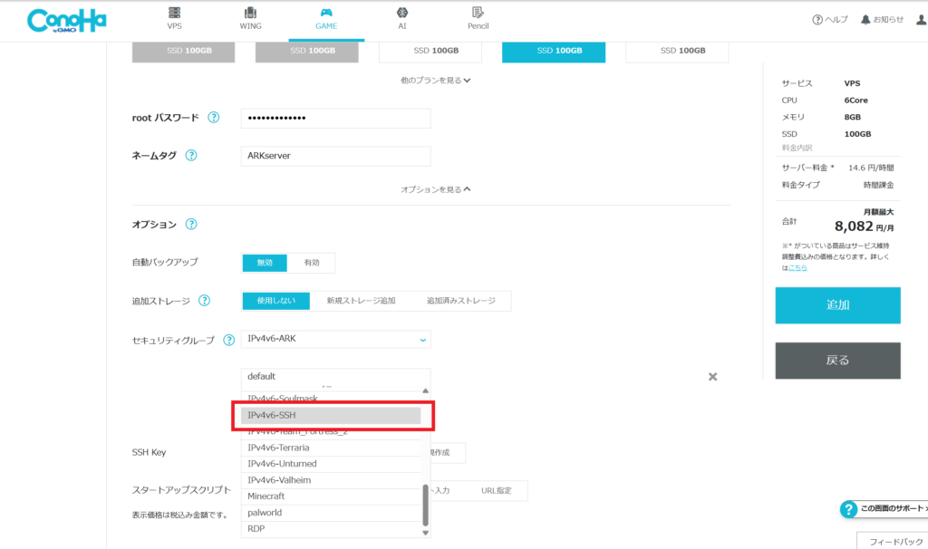
Task: Set automatic backup to disabled (無効)
Action: (x=265, y=263)
